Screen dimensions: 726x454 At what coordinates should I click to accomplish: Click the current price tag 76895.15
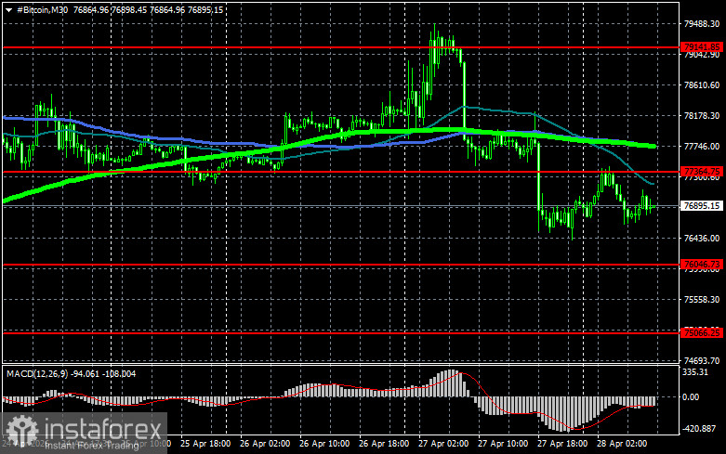tap(702, 206)
